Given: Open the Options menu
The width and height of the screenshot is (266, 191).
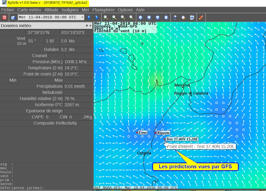Looking at the screenshot, I should [x=125, y=10].
